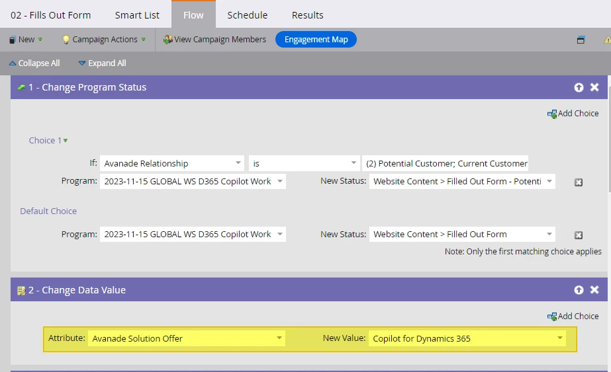Switch to the Smart List tab
Viewport: 611px width, 372px height.
coord(137,15)
